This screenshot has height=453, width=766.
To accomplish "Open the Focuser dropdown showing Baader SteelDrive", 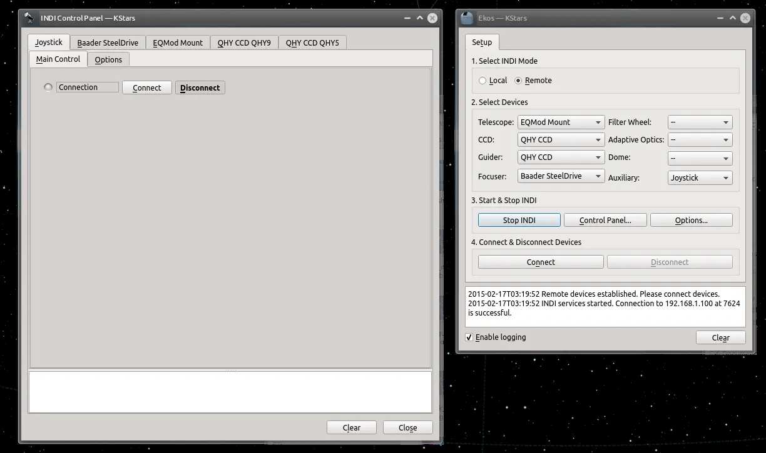I will (561, 176).
